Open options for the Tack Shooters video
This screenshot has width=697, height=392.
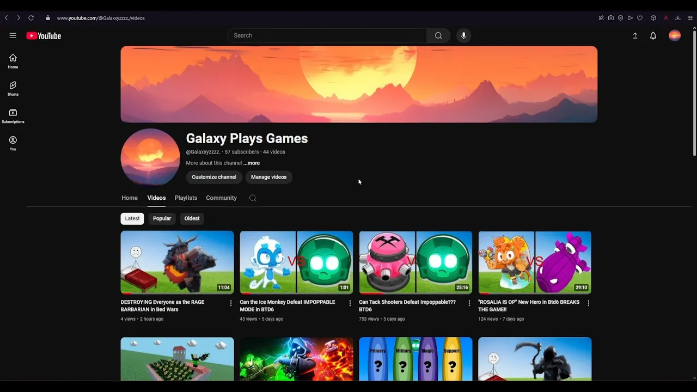[x=469, y=303]
